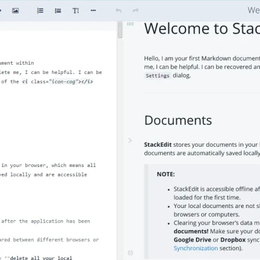Screen dimensions: 260x260
Task: Click the 'ved locally and are accessible' editor line
Action: [43, 174]
